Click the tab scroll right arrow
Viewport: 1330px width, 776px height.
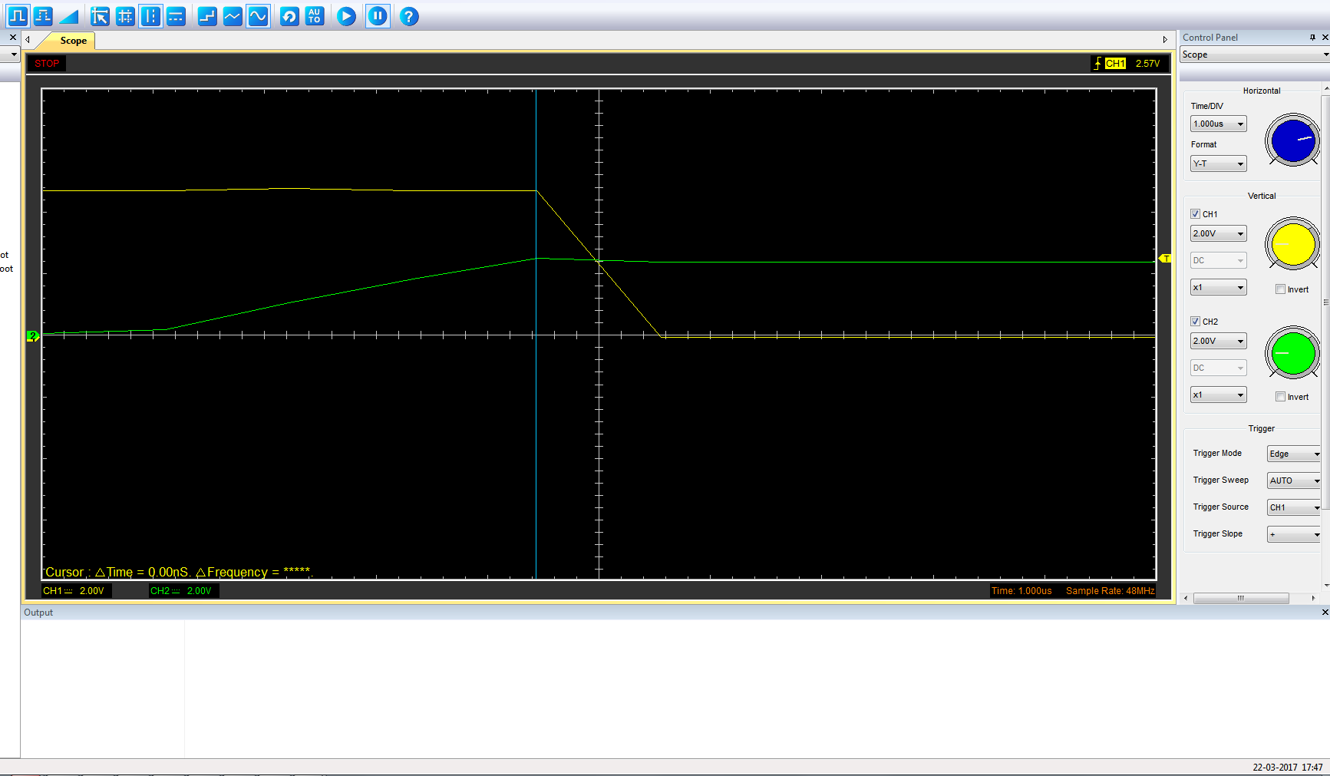[x=1165, y=40]
